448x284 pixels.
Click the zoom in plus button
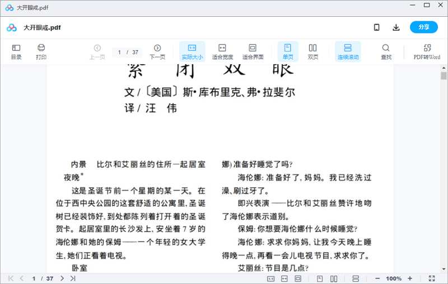pos(410,278)
